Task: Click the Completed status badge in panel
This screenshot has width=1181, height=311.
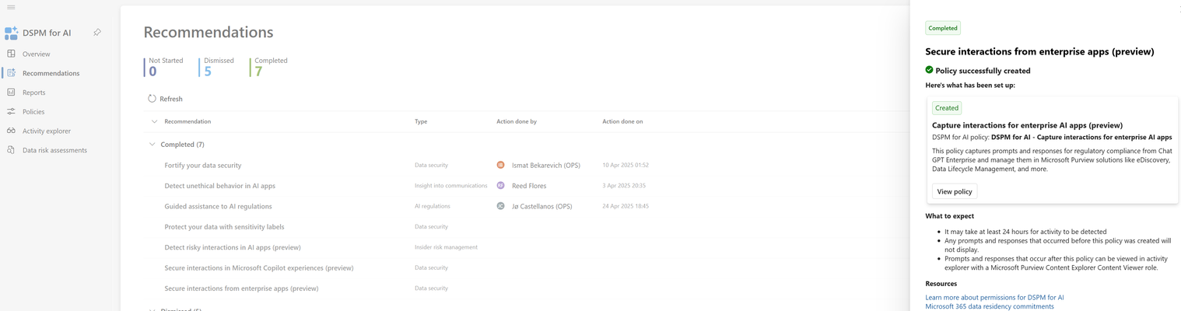Action: pyautogui.click(x=943, y=28)
